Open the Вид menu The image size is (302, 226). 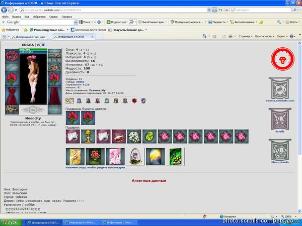27,17
